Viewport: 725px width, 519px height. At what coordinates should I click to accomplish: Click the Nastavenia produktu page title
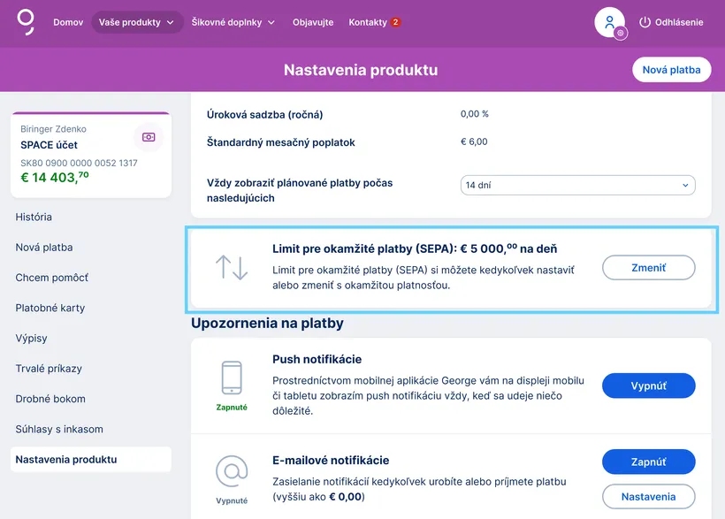click(x=361, y=70)
